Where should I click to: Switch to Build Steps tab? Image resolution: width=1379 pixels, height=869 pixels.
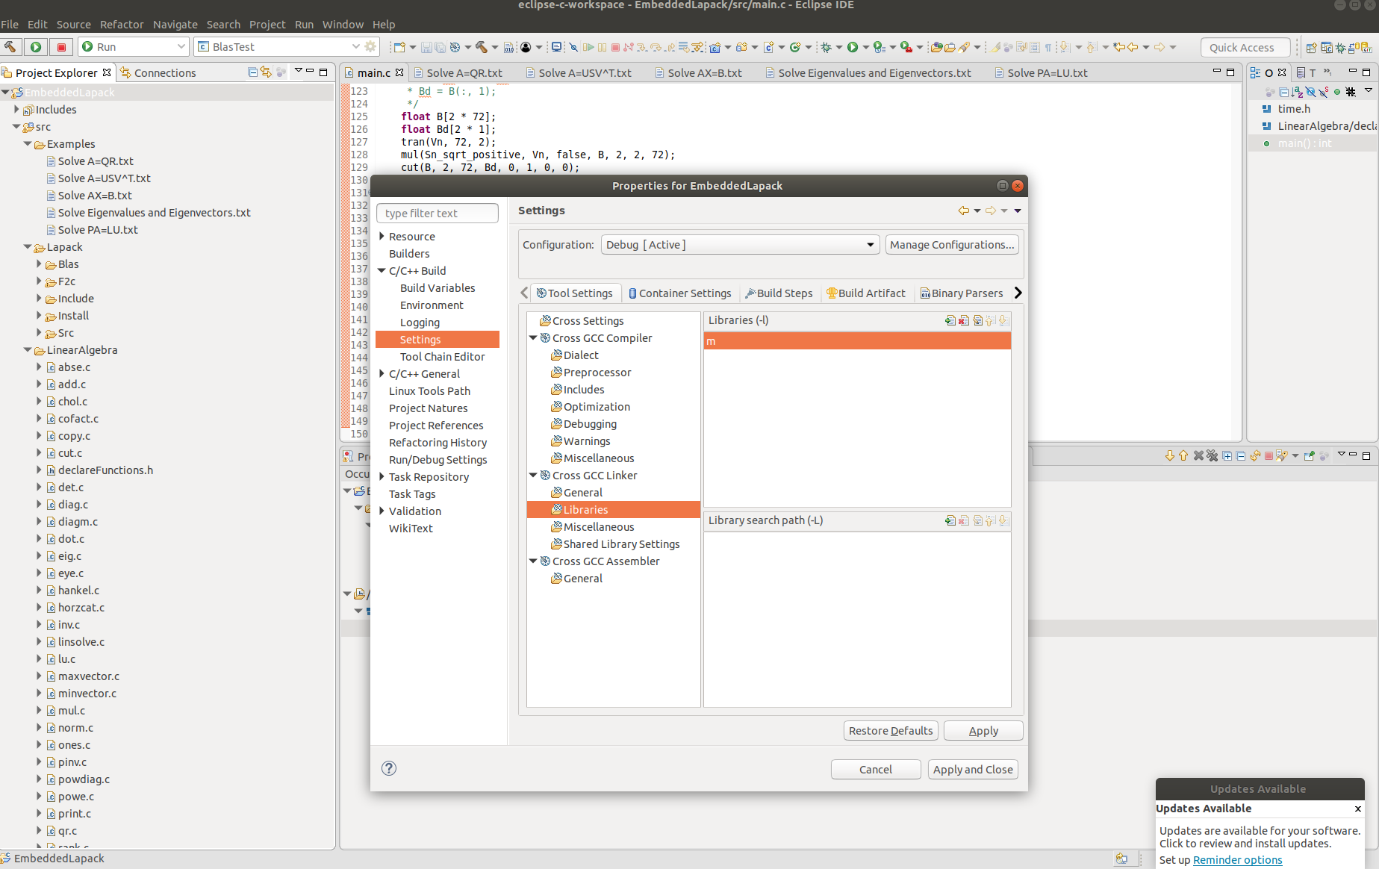779,293
